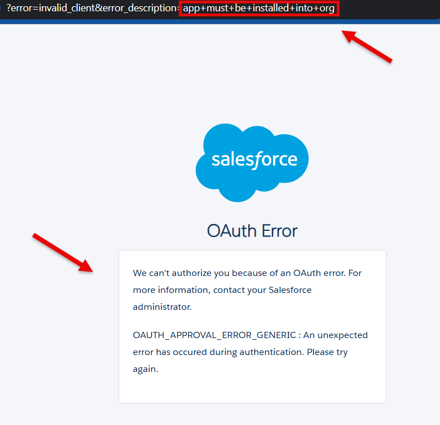Screen dimensions: 440x425
Task: Click "An unexpected error has occured" text
Action: [x=335, y=335]
